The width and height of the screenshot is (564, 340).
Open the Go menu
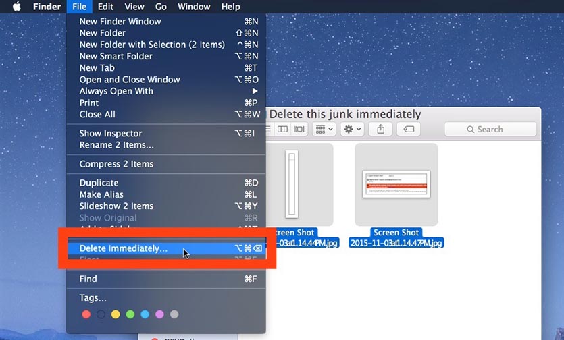pos(161,7)
